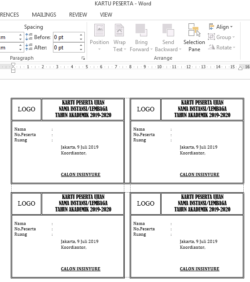Increase the upper indent value

coord(21,35)
